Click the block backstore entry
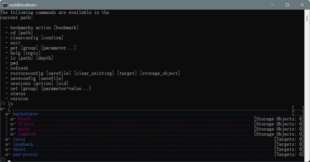The height and width of the screenshot is (162, 310). pyautogui.click(x=24, y=119)
